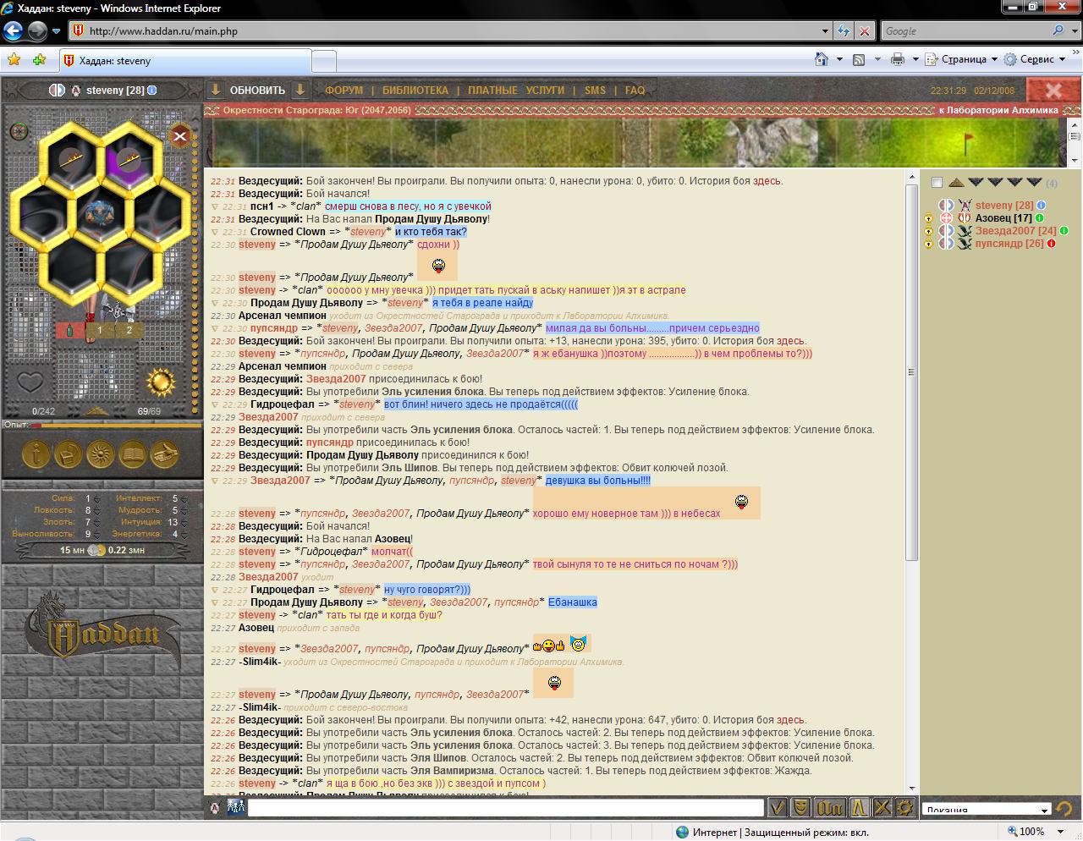Select the Хаддан: steveny browser tab
The image size is (1083, 841).
(x=185, y=61)
